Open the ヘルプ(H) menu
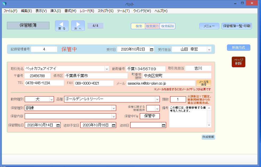 [x=161, y=11]
